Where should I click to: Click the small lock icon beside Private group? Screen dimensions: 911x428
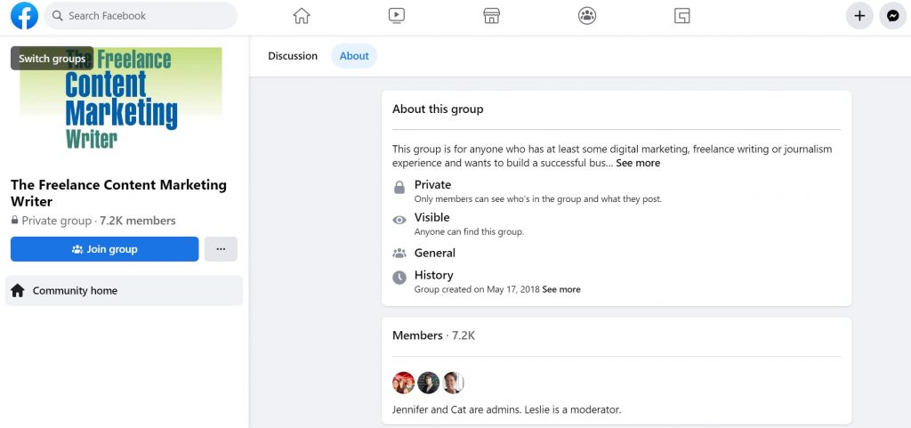pos(14,221)
